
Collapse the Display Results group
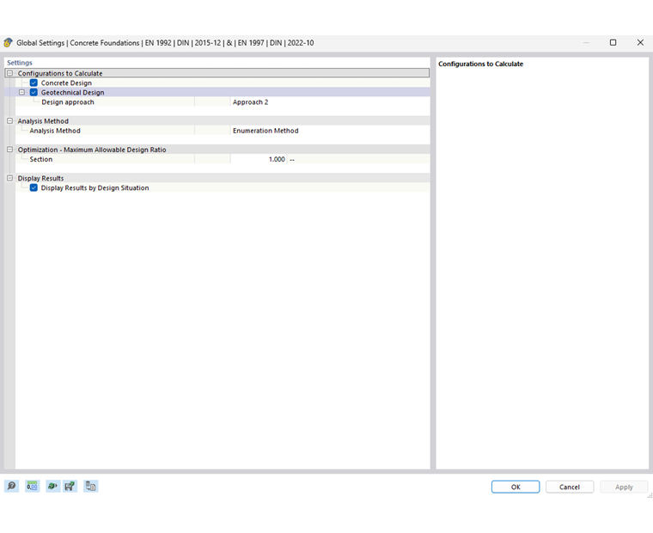pyautogui.click(x=10, y=178)
